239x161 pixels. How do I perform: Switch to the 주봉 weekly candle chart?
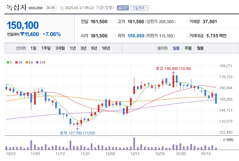(x=188, y=48)
